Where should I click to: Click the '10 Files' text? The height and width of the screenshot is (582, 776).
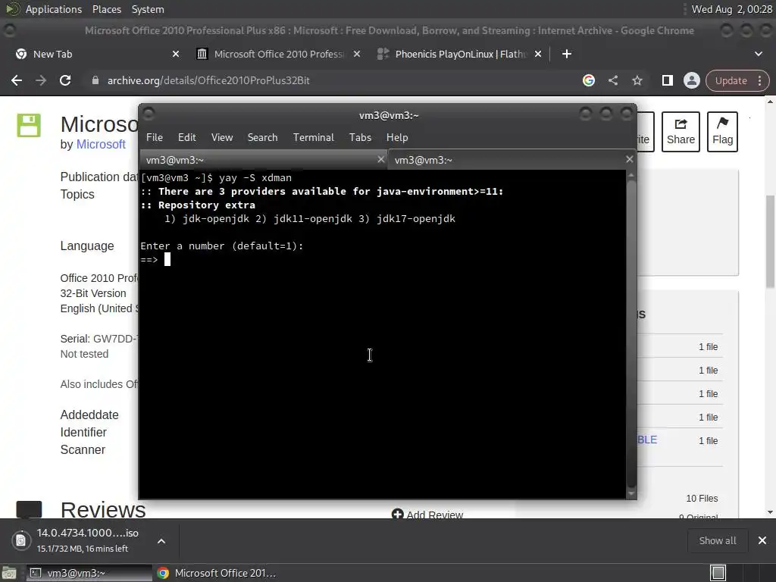(x=702, y=499)
